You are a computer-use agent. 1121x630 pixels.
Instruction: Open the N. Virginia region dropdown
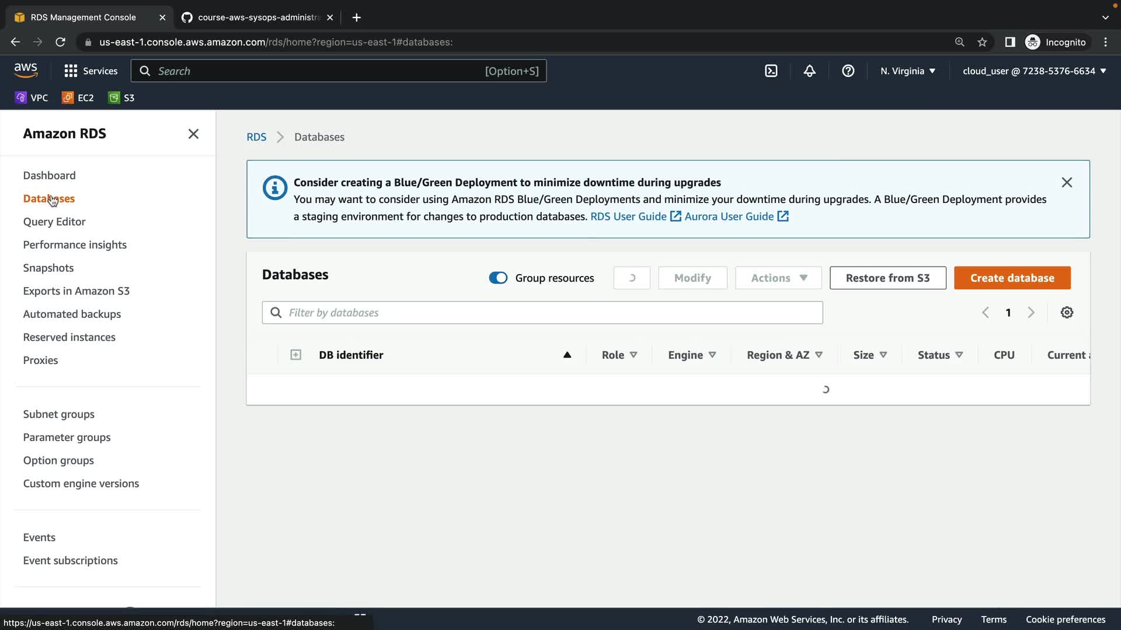tap(908, 71)
